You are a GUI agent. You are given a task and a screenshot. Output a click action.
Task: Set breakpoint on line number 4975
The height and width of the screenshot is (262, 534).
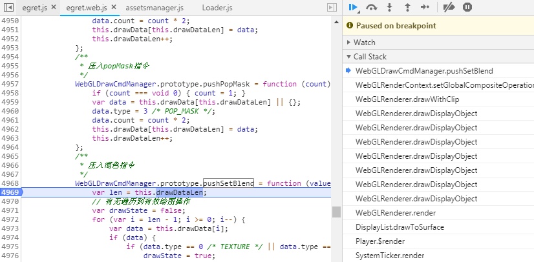point(10,247)
